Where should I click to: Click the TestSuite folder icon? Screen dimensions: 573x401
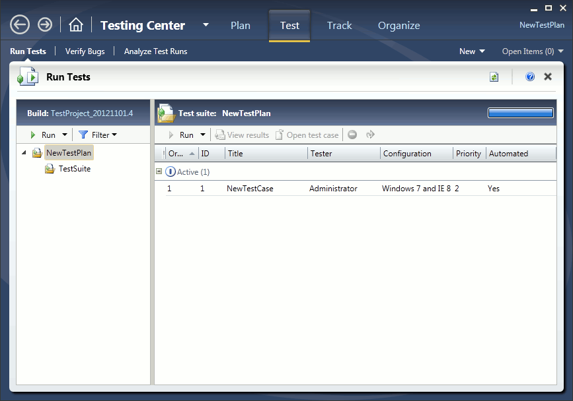click(x=50, y=169)
